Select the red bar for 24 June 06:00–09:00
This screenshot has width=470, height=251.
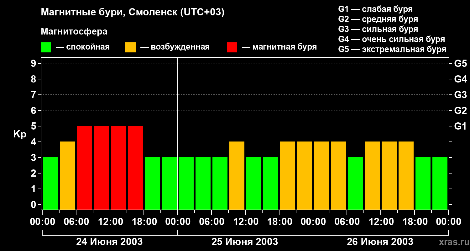coord(85,168)
